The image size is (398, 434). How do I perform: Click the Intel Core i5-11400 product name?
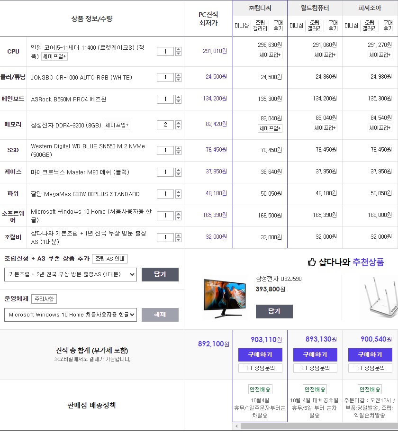pos(87,52)
